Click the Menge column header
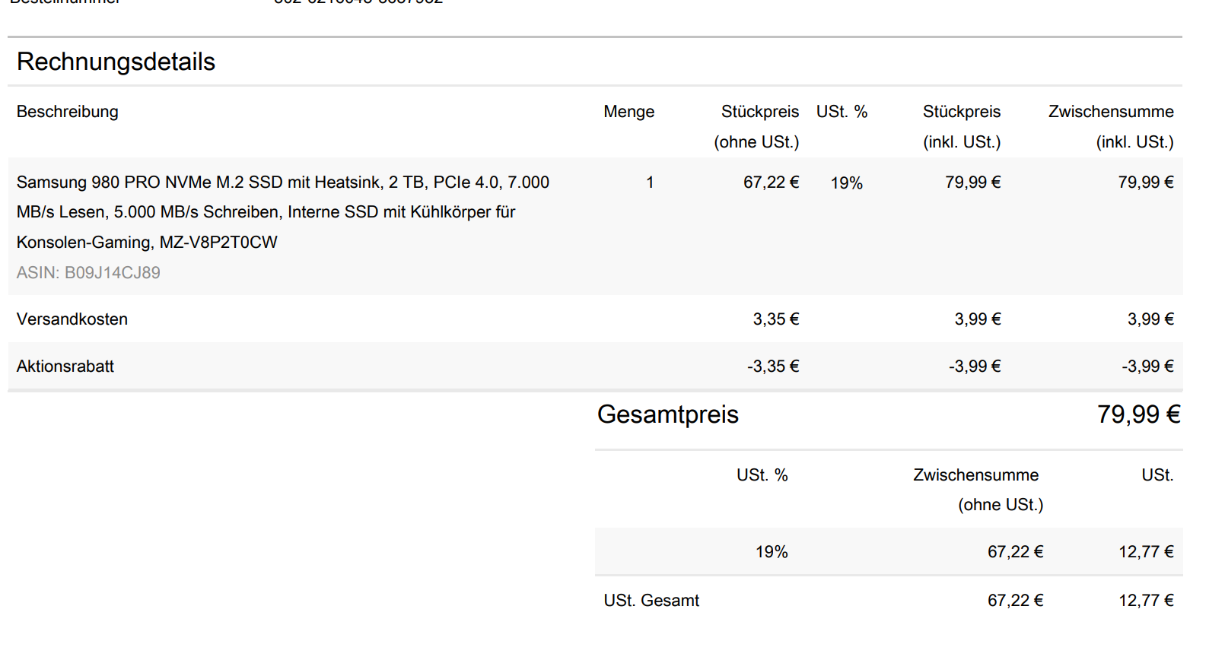The height and width of the screenshot is (660, 1225). pos(628,112)
